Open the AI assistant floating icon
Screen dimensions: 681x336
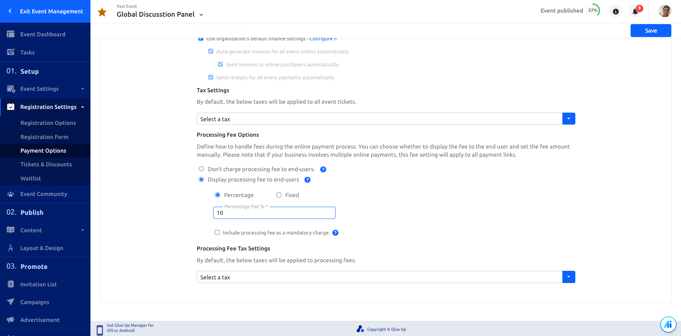pos(668,325)
